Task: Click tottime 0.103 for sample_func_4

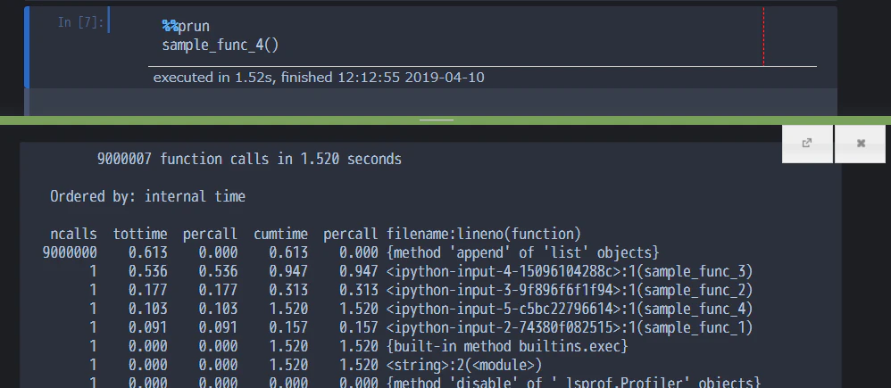Action: coord(147,309)
